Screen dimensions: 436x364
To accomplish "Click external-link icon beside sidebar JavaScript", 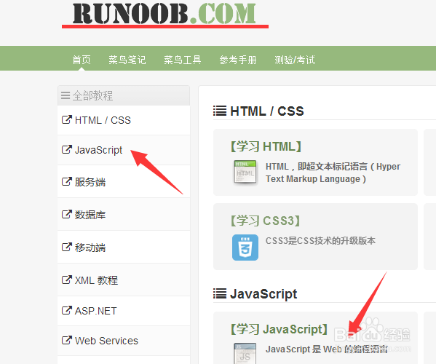I will 67,149.
